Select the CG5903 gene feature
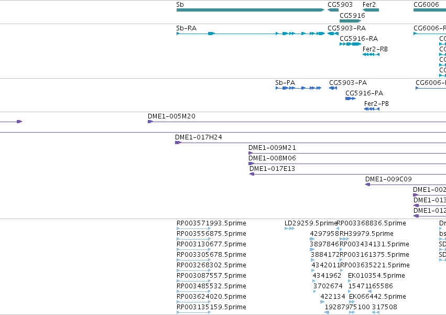Image resolution: width=446 pixels, height=315 pixels. coord(333,10)
